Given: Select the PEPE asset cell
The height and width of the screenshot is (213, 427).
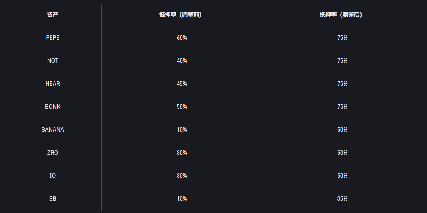Looking at the screenshot, I should pos(52,38).
